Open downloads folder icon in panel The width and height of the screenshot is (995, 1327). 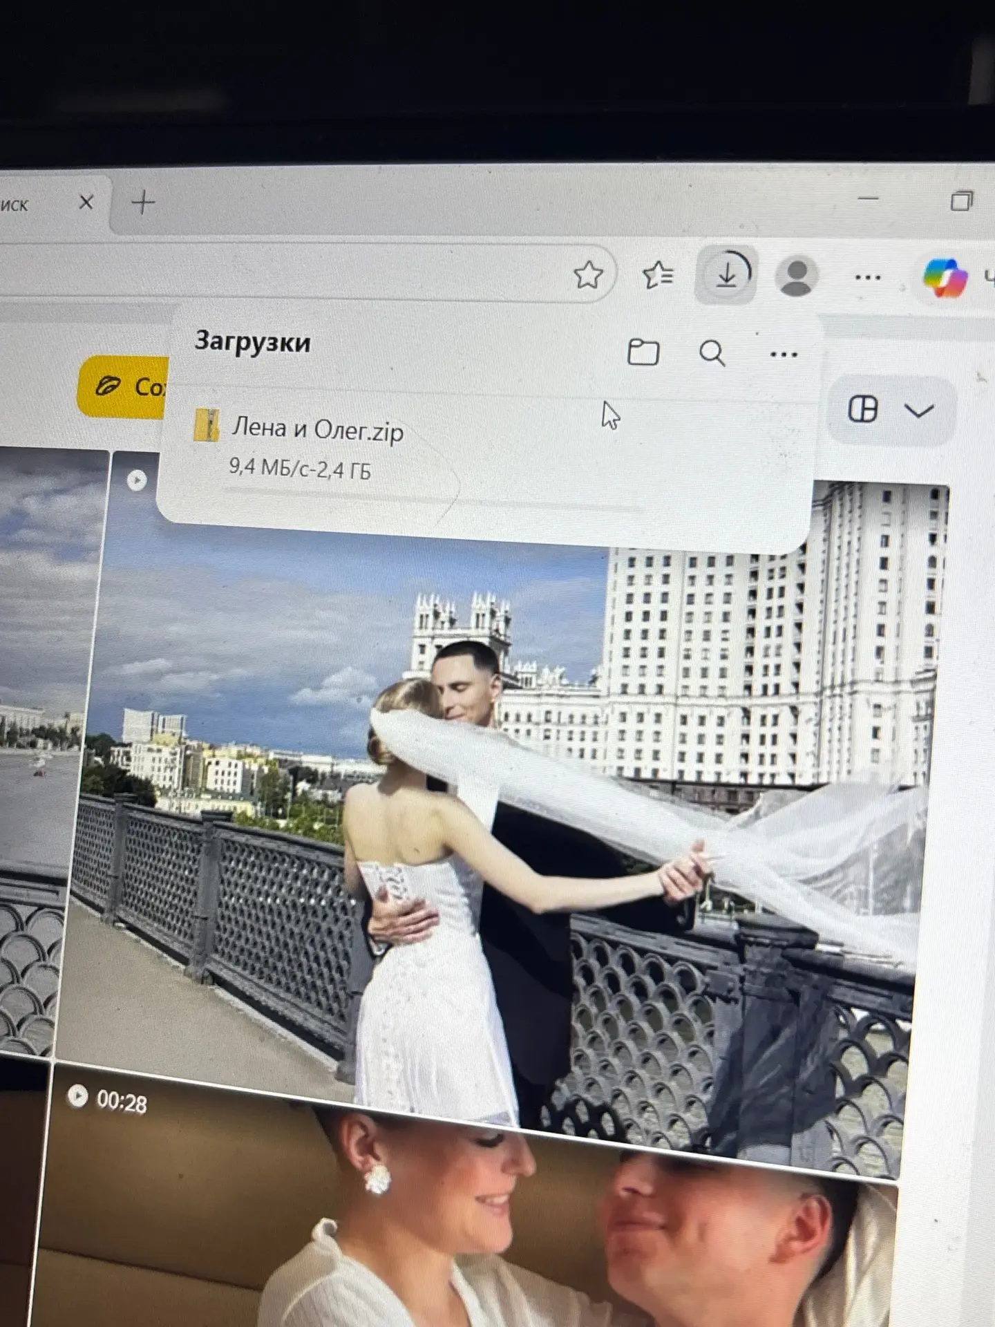pyautogui.click(x=643, y=352)
